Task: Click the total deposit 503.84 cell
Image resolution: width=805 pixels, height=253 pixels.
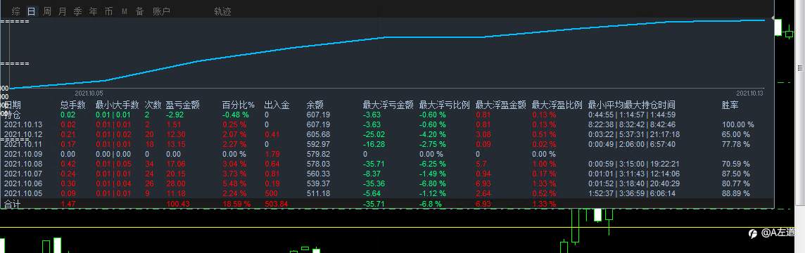Action: click(276, 204)
